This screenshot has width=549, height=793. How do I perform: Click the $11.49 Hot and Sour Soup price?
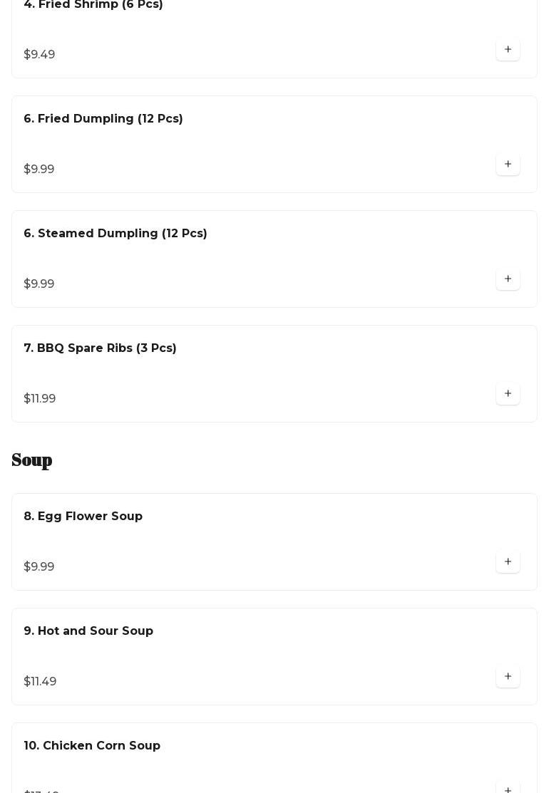(x=40, y=682)
